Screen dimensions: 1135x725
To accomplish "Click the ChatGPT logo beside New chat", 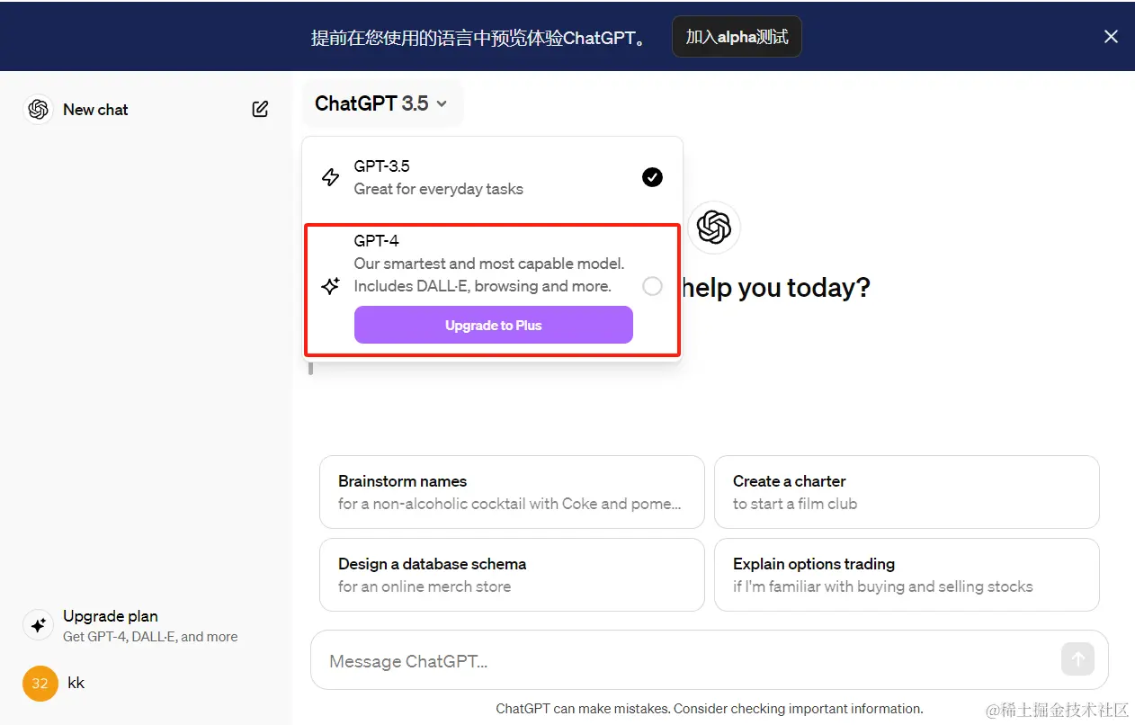I will pyautogui.click(x=39, y=110).
